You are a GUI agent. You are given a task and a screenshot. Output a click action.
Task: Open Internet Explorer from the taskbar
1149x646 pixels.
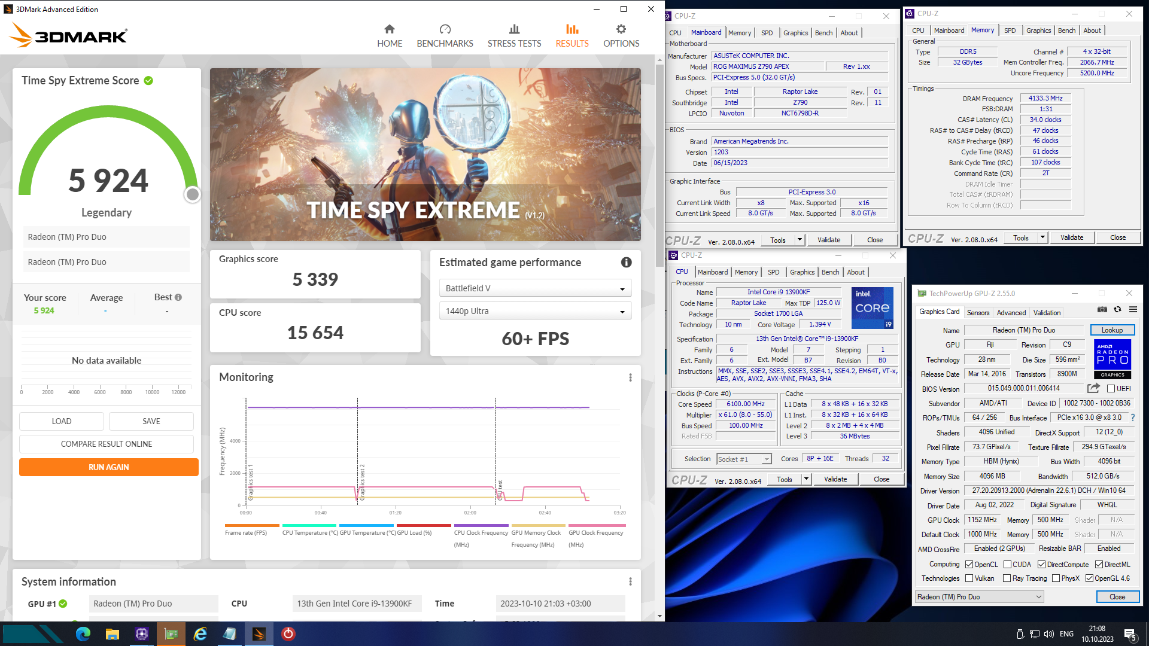(x=200, y=634)
